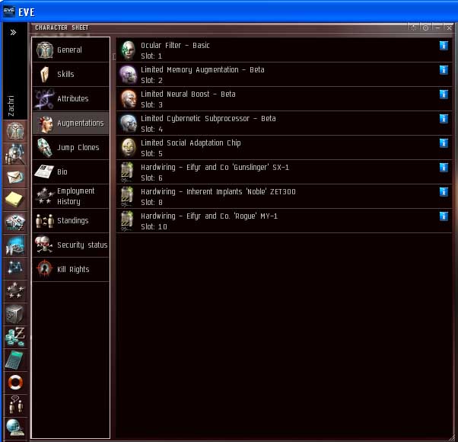458x442 pixels.
Task: Click the Zachri character name label
Action: [x=11, y=106]
